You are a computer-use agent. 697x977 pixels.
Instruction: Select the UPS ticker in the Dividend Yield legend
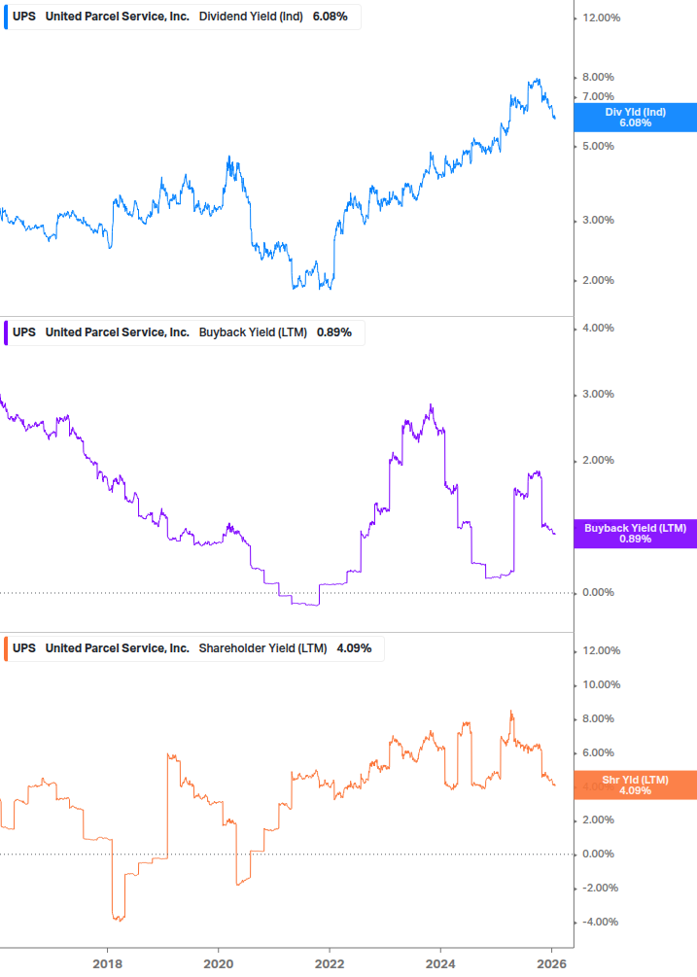24,17
